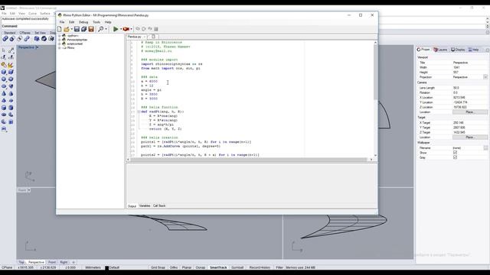Select the Box solid tool in Rhino sidebar
The image size is (490, 275).
click(4, 72)
